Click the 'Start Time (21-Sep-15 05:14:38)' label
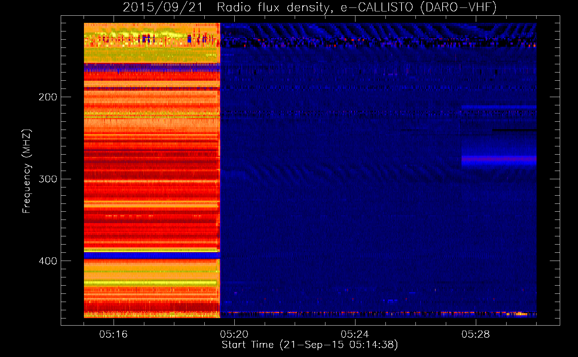 pos(310,345)
